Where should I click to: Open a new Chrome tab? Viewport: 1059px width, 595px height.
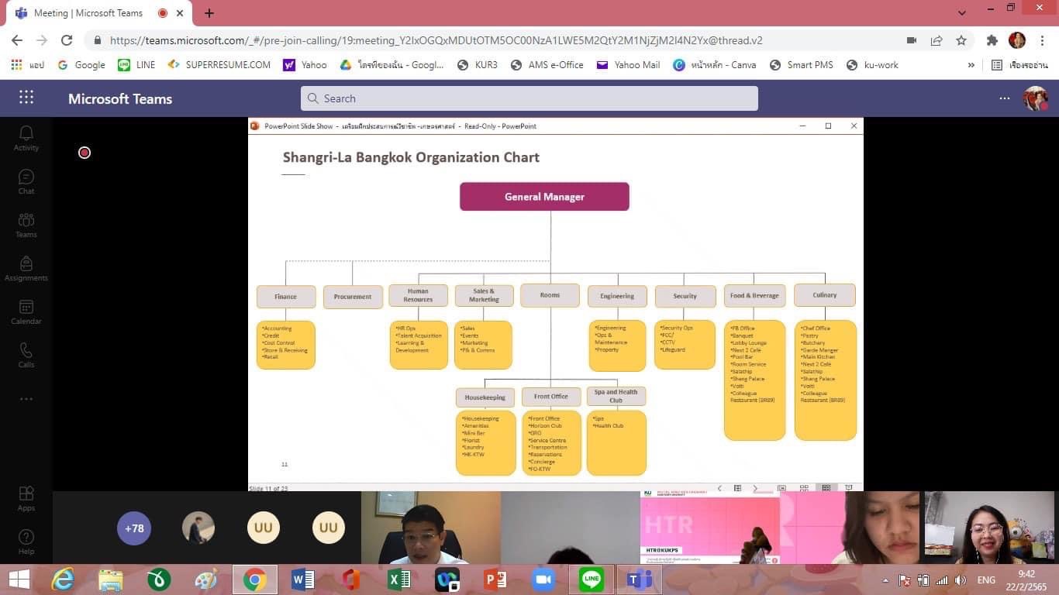209,13
